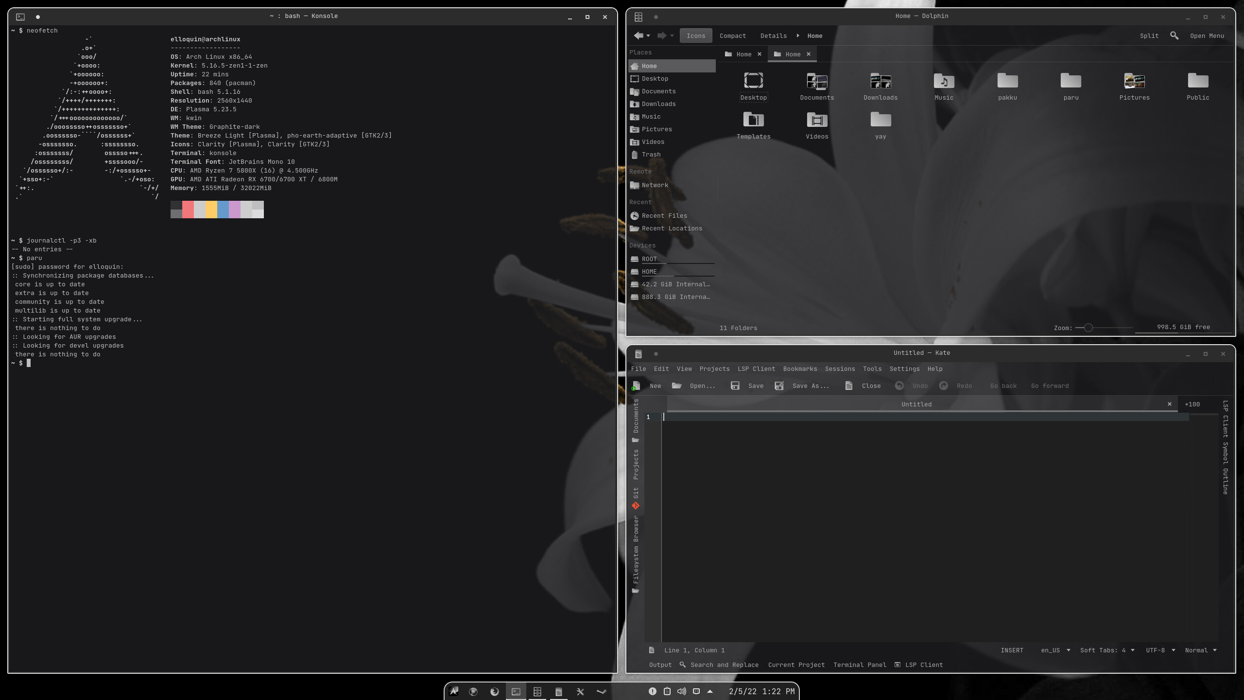
Task: Toggle INSERT mode in Kate's status bar
Action: pyautogui.click(x=1012, y=650)
